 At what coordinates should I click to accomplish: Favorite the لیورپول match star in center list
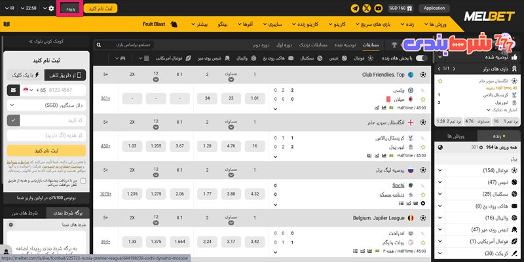tap(423, 147)
